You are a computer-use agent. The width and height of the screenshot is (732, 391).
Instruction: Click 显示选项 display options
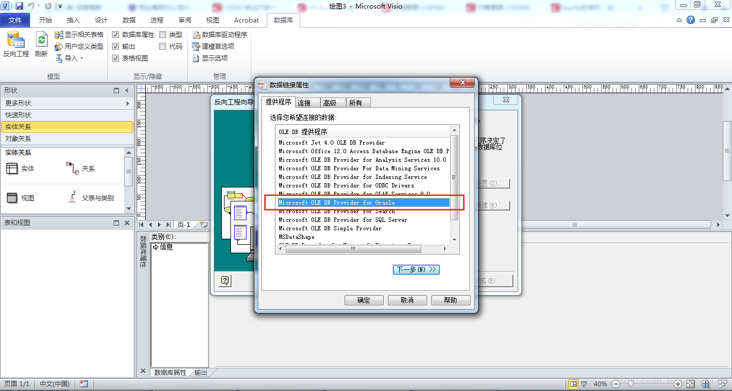(x=210, y=58)
